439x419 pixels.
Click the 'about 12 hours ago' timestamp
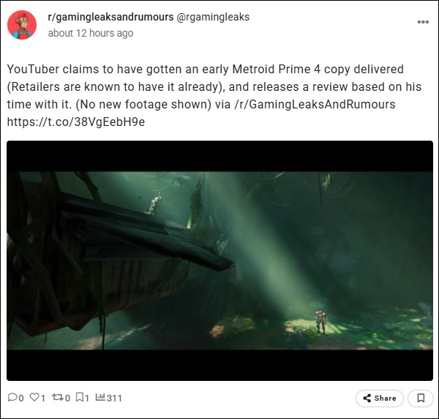pyautogui.click(x=91, y=33)
